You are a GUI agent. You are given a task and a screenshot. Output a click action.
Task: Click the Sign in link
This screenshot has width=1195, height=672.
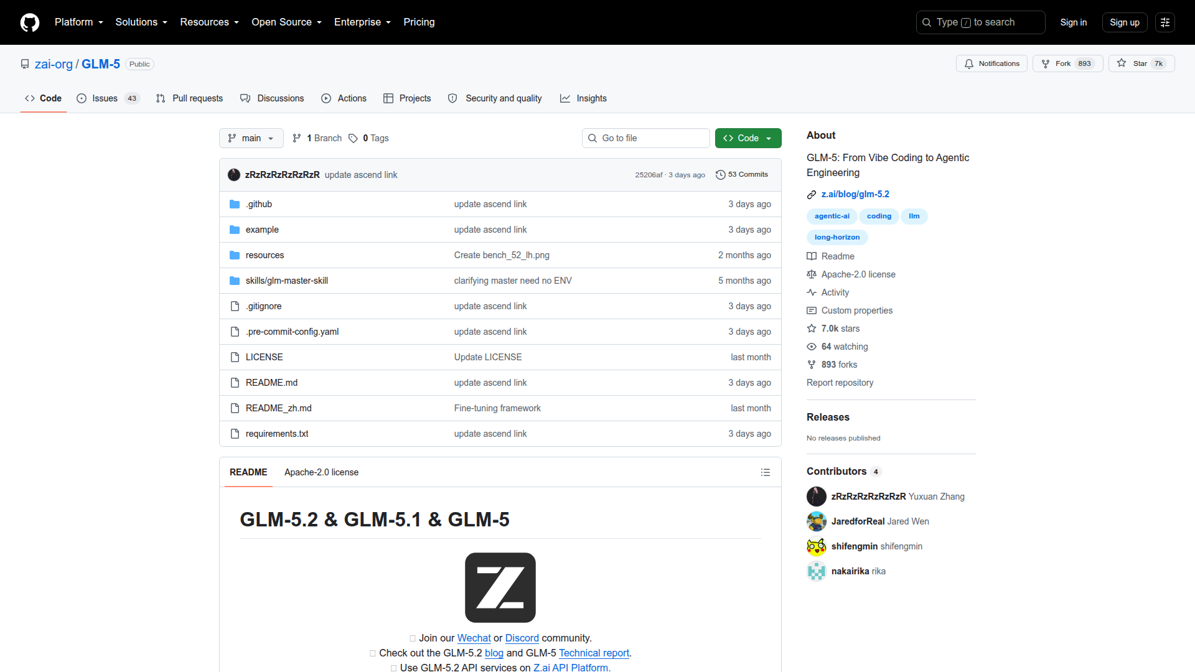(1074, 22)
